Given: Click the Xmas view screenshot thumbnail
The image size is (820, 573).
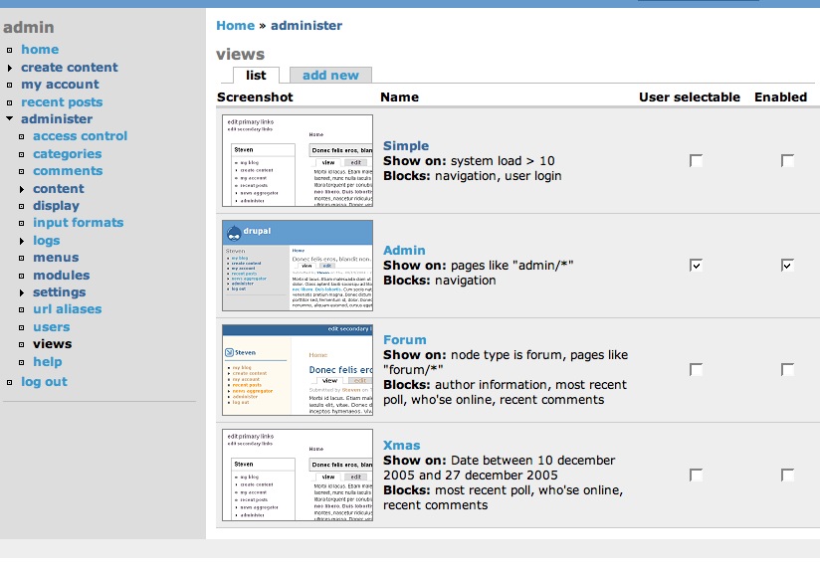Looking at the screenshot, I should tap(298, 475).
